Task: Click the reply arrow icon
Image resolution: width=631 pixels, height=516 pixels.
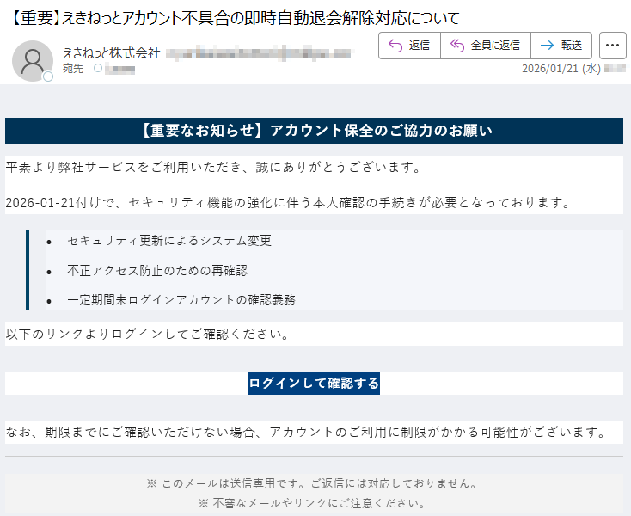Action: tap(395, 46)
